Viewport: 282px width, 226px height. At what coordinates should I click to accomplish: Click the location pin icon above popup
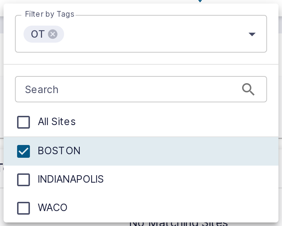(x=200, y=1)
